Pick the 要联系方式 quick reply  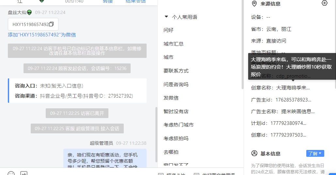176,71
